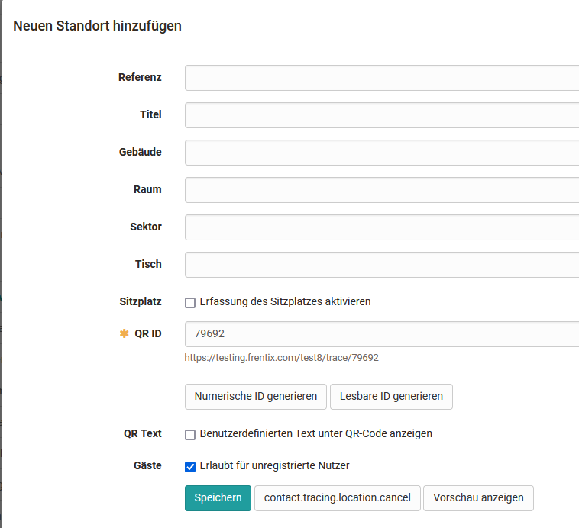Click the contact.tracing.location.cancel button
Screen dimensions: 579x528
337,498
